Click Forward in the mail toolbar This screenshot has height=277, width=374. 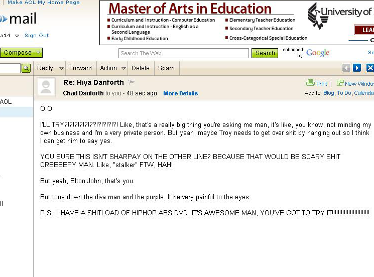click(x=80, y=68)
